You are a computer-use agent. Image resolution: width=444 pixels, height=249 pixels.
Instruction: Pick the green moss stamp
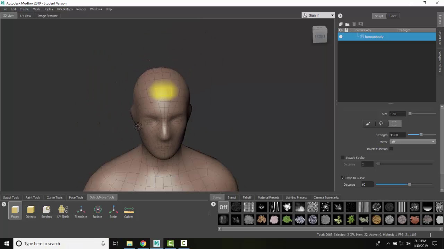287,220
